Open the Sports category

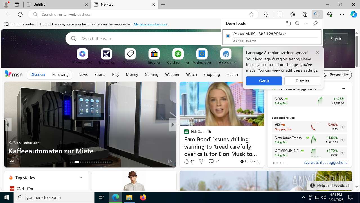click(x=100, y=74)
